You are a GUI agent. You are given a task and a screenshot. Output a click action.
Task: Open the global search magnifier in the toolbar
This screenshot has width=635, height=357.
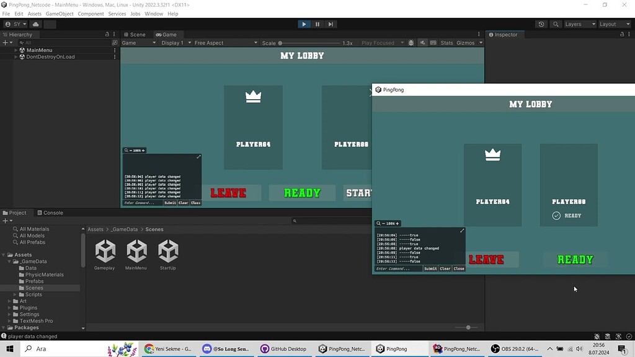tap(556, 24)
